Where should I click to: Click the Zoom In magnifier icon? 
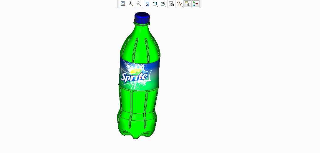(x=131, y=4)
